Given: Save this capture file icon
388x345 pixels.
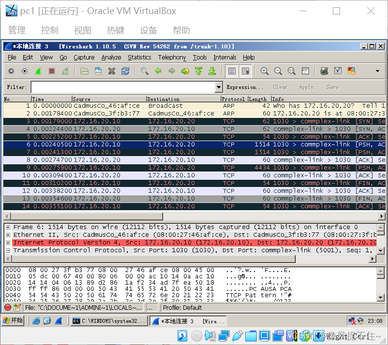Looking at the screenshot, I should pos(98,71).
